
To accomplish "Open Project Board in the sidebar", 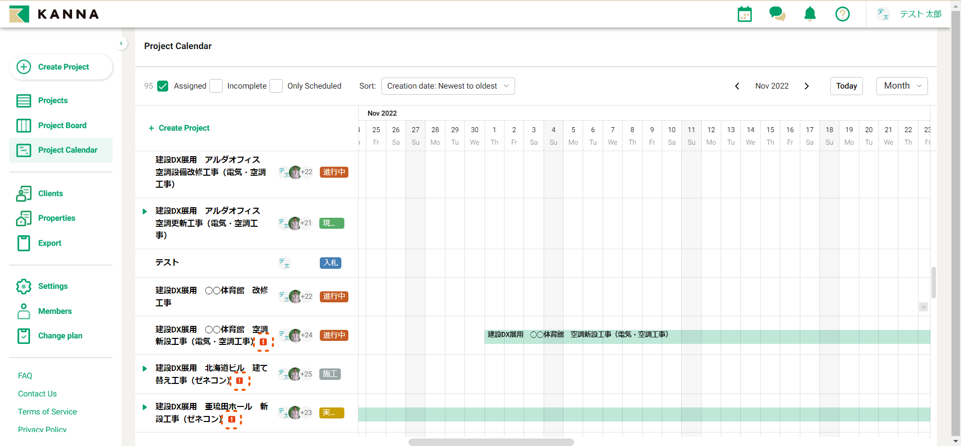I will 62,126.
